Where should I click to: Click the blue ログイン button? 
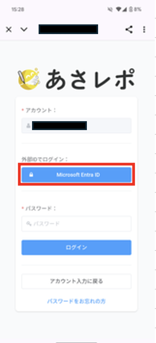[76, 247]
